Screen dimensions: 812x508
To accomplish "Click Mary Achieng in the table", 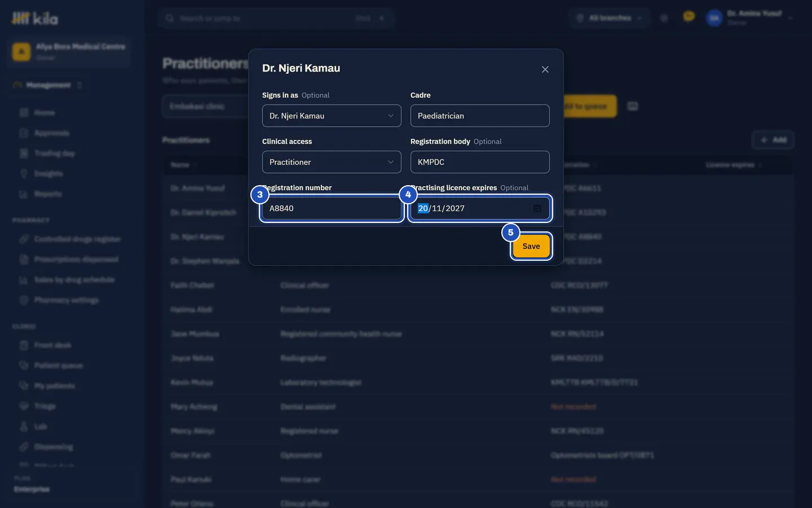I will point(193,407).
